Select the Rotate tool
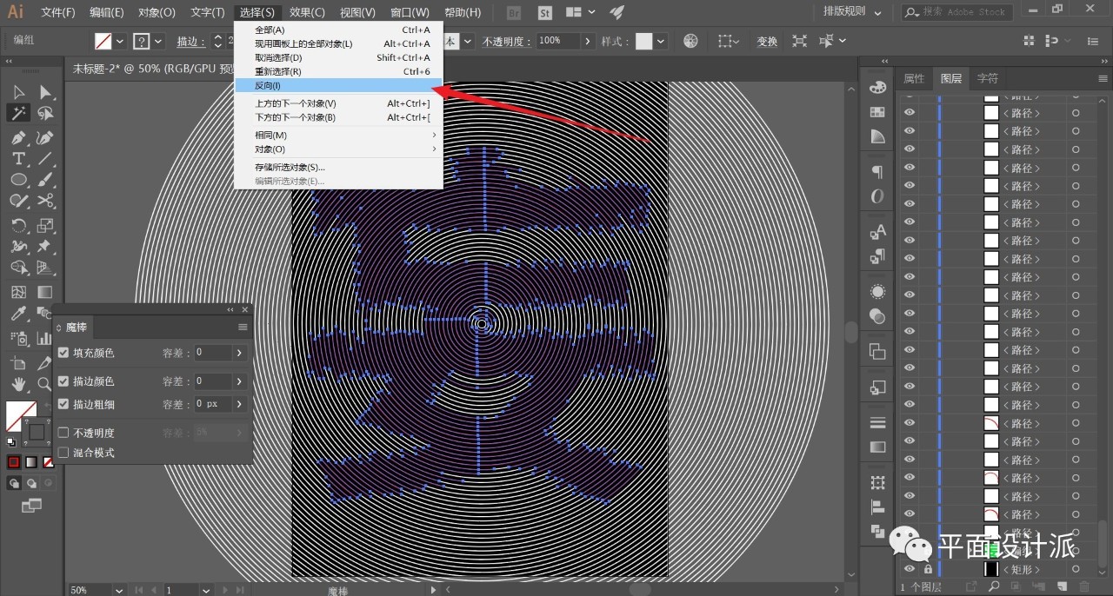 [x=18, y=225]
